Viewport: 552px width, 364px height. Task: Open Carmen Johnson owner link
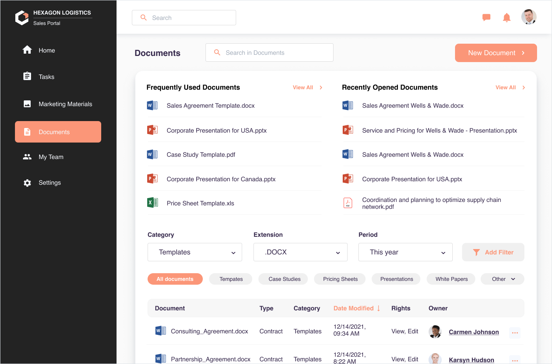(473, 332)
